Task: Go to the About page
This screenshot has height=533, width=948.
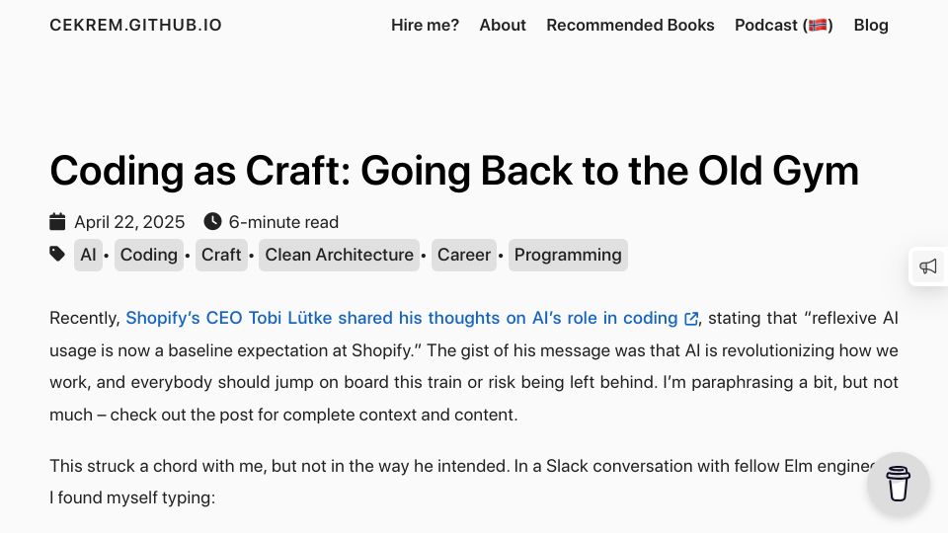Action: tap(503, 26)
